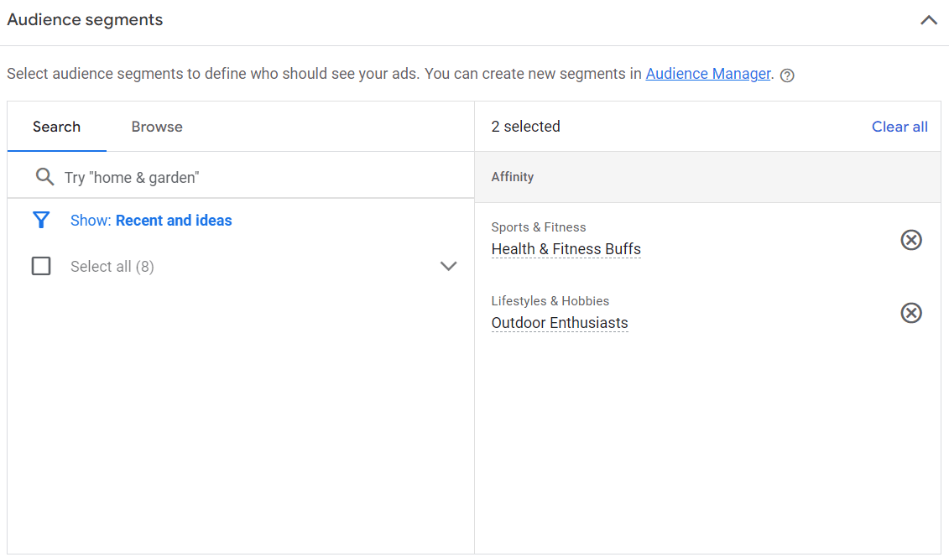Click the Sports & Fitness category label

tap(539, 226)
